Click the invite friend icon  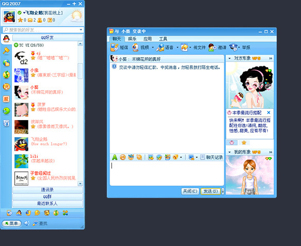click(x=212, y=47)
